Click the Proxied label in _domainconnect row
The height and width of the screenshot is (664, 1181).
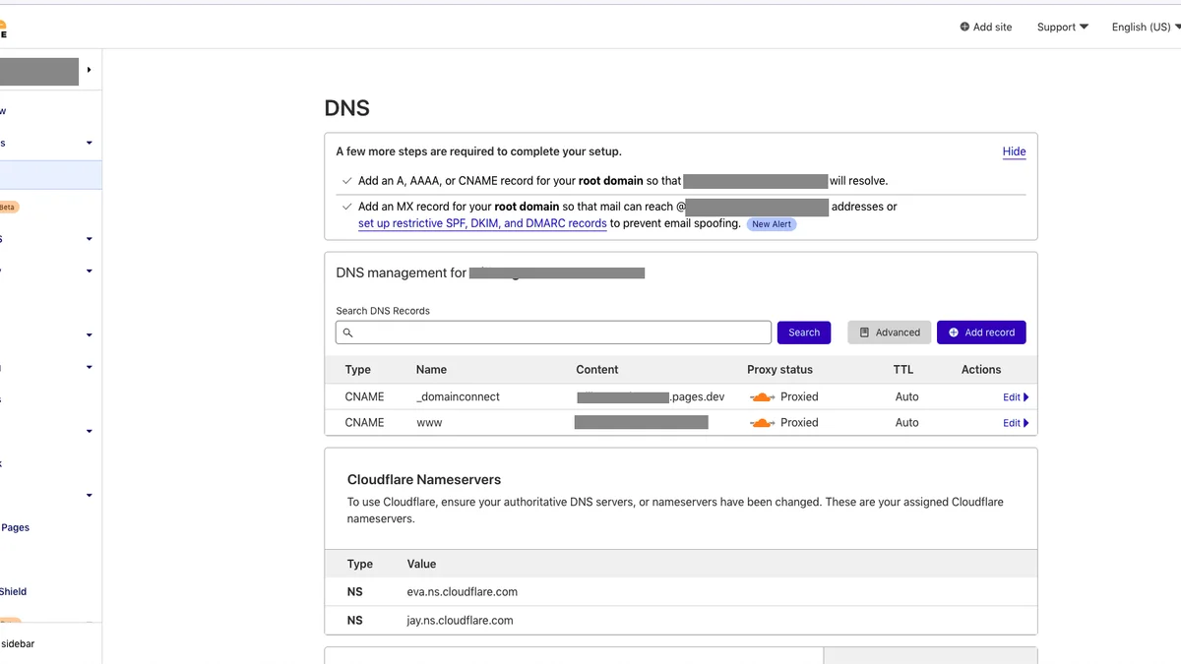tap(799, 397)
